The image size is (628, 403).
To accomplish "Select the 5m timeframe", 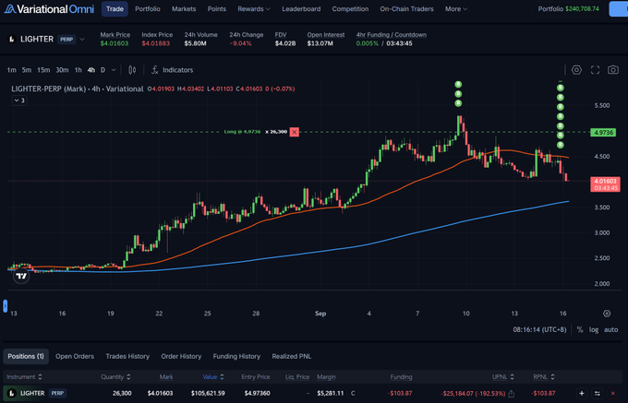I will click(27, 70).
